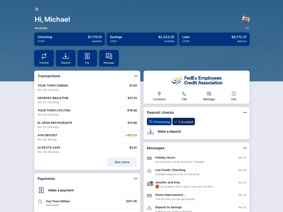283x212 pixels.
Task: Click warning icon for Deposit to Savings
Action: click(149, 208)
